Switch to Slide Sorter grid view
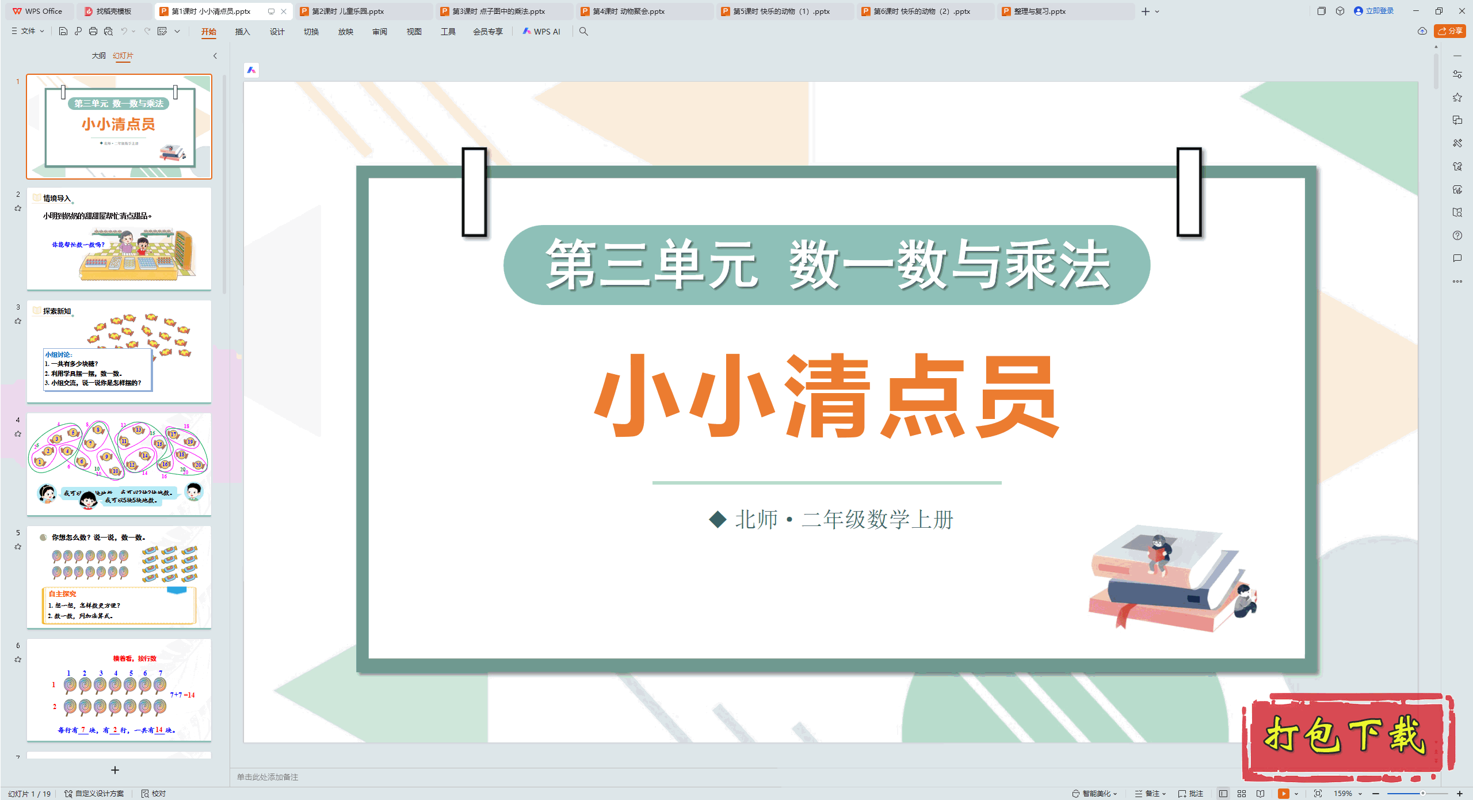 pyautogui.click(x=1242, y=793)
